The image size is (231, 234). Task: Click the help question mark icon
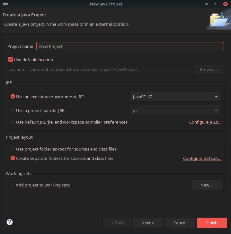click(10, 222)
